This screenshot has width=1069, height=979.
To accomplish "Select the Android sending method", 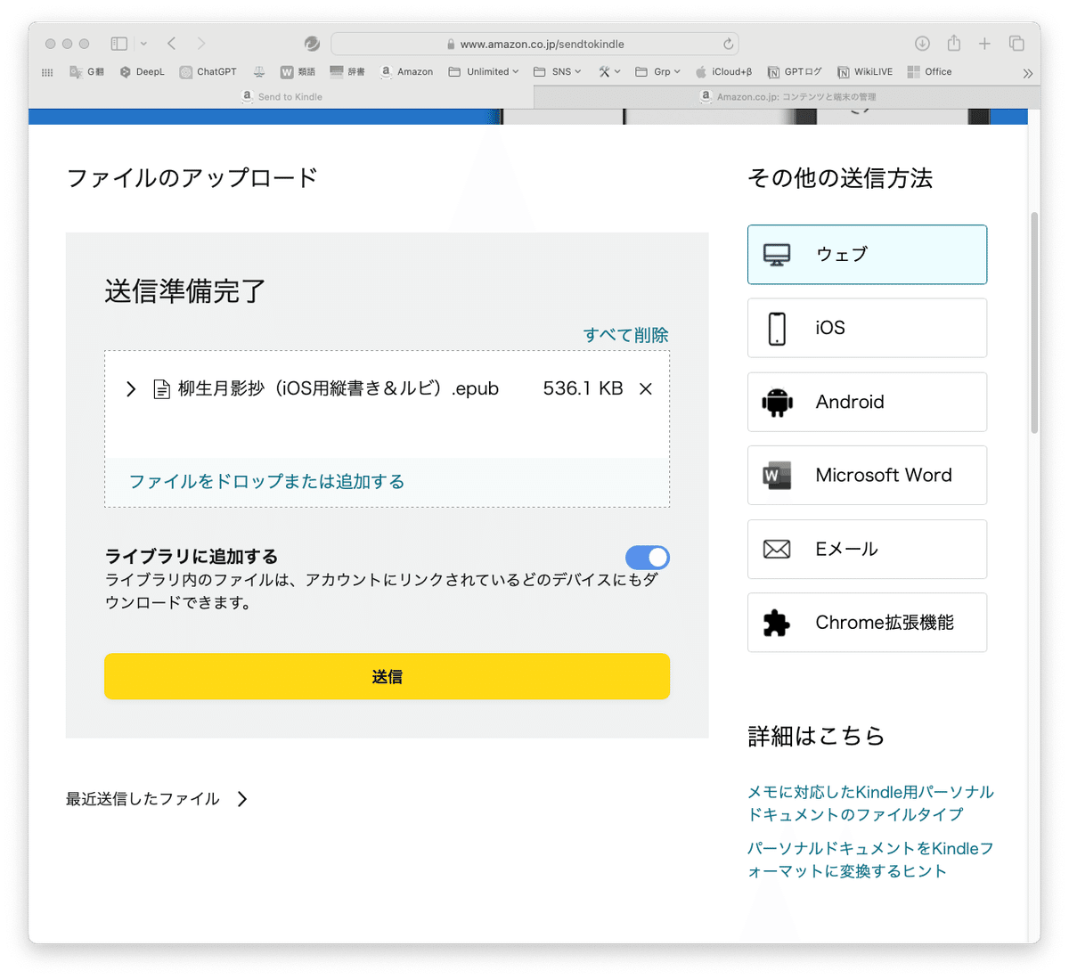I will point(867,402).
